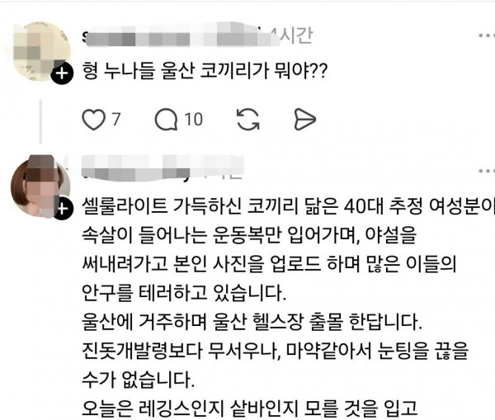Repost using the circular arrows icon
The width and height of the screenshot is (495, 420).
248,120
